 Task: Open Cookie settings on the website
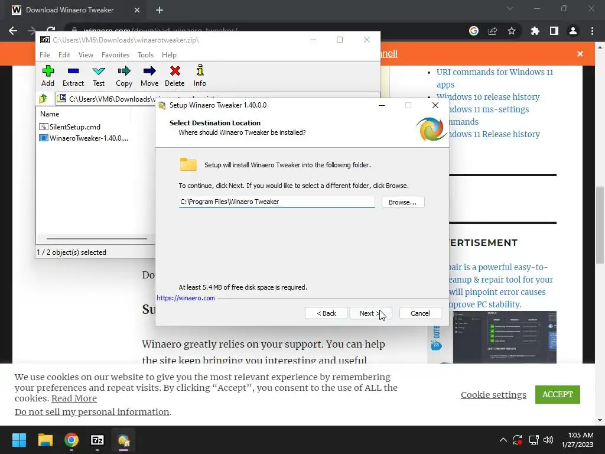click(x=493, y=394)
